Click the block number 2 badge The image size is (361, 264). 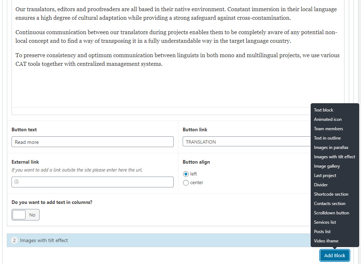click(14, 240)
